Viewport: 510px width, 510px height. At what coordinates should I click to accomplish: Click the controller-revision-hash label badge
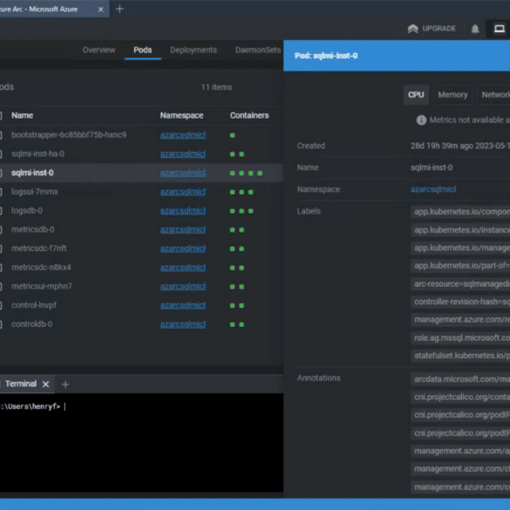coord(460,302)
